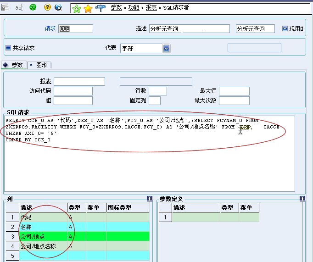Click the 请求 code input field

pos(76,28)
